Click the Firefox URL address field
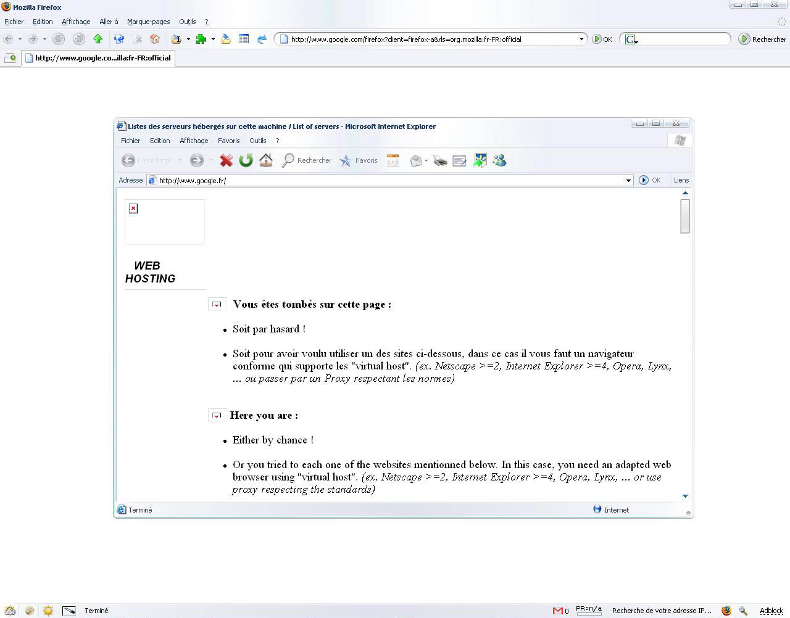Screen dimensions: 790x618 (432, 39)
